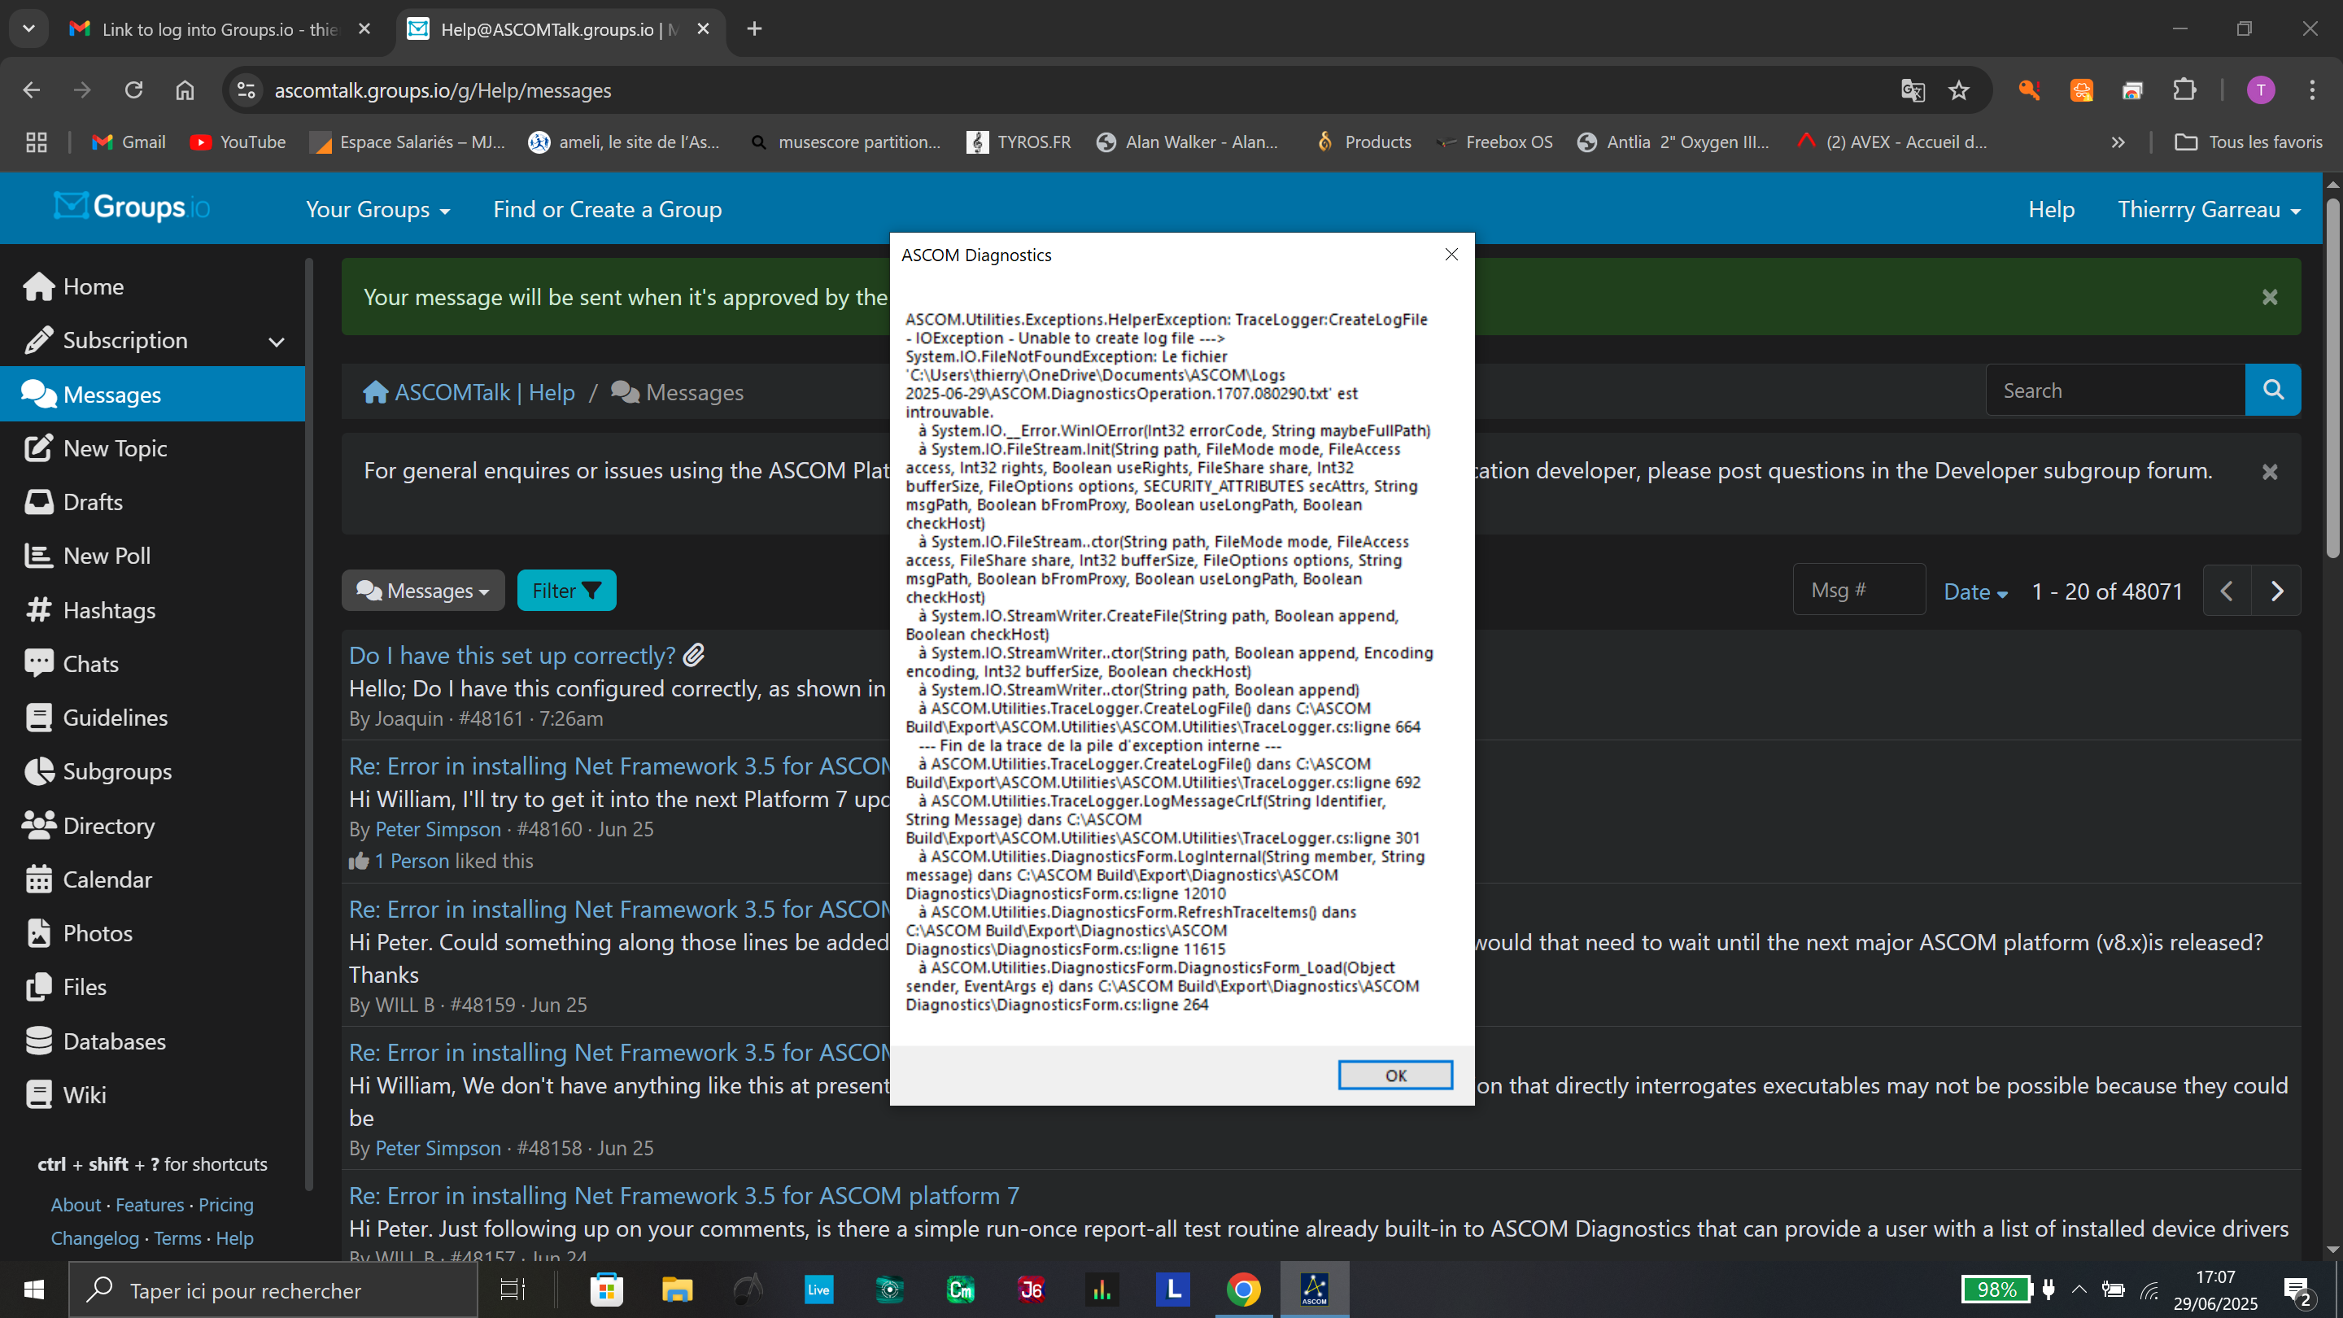Image resolution: width=2343 pixels, height=1318 pixels.
Task: Bookmark this page with the star
Action: (1958, 90)
